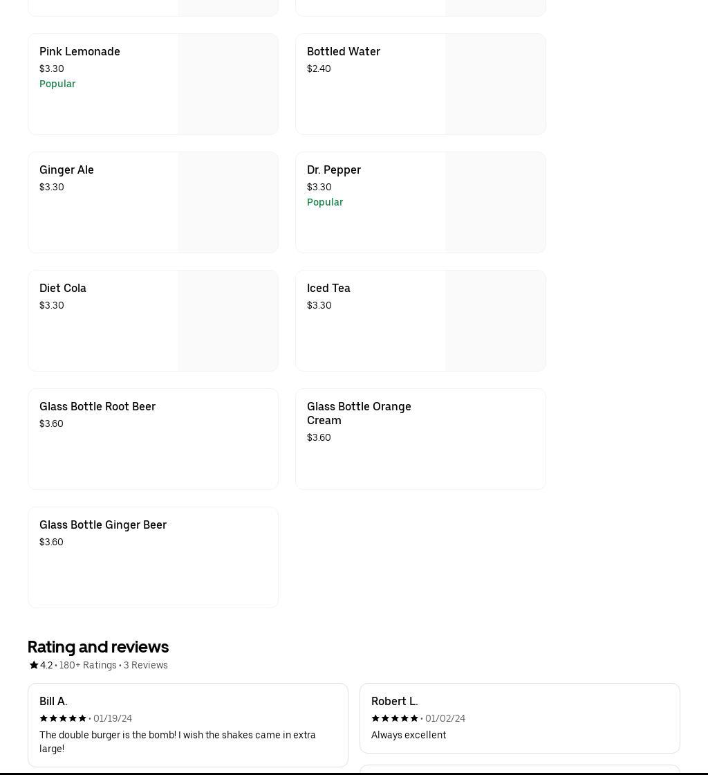This screenshot has height=775, width=708.
Task: Click the Ginger Ale item title
Action: point(66,170)
